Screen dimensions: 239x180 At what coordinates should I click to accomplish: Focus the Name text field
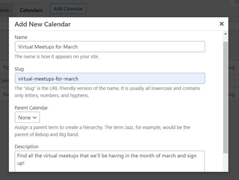point(110,47)
